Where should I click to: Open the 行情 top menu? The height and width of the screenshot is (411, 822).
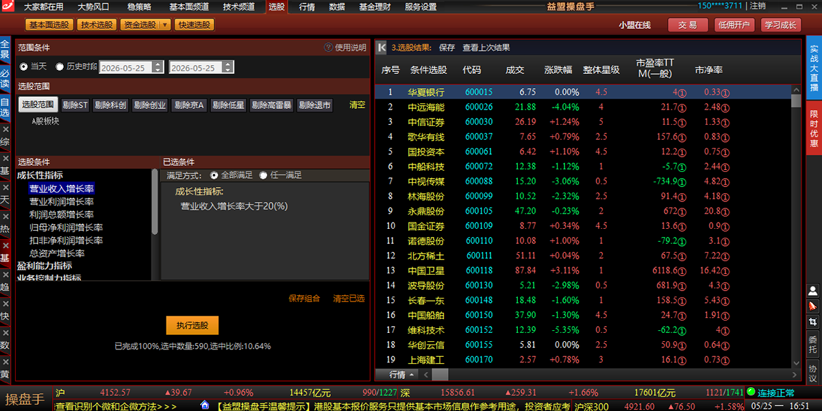(x=307, y=7)
